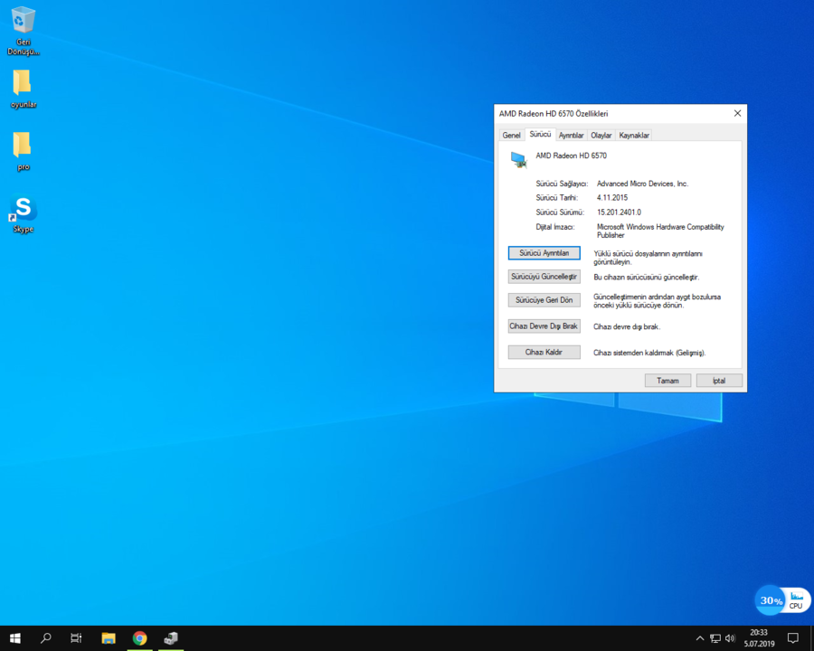The width and height of the screenshot is (814, 651).
Task: Select the oyunlar folder on desktop
Action: (23, 83)
